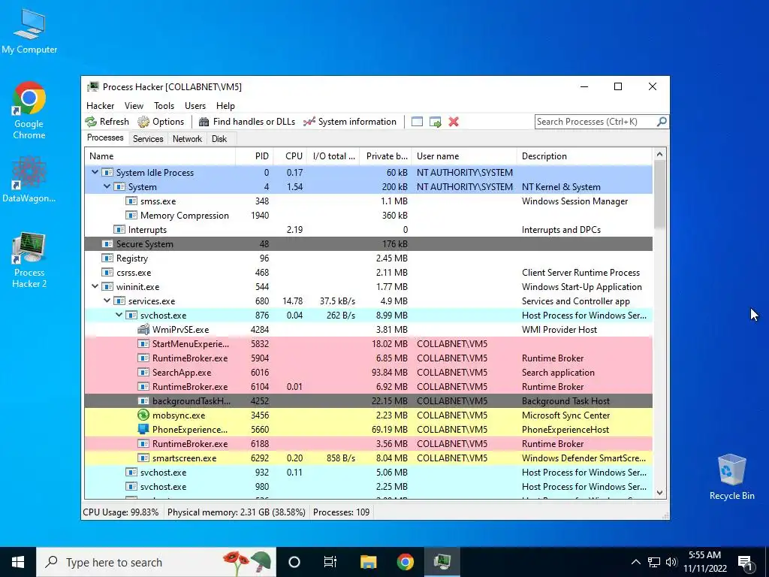
Task: Click the process list scrollbar thumb
Action: pyautogui.click(x=659, y=195)
